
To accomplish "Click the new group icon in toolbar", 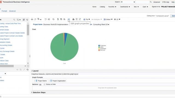I will pos(58,19).
